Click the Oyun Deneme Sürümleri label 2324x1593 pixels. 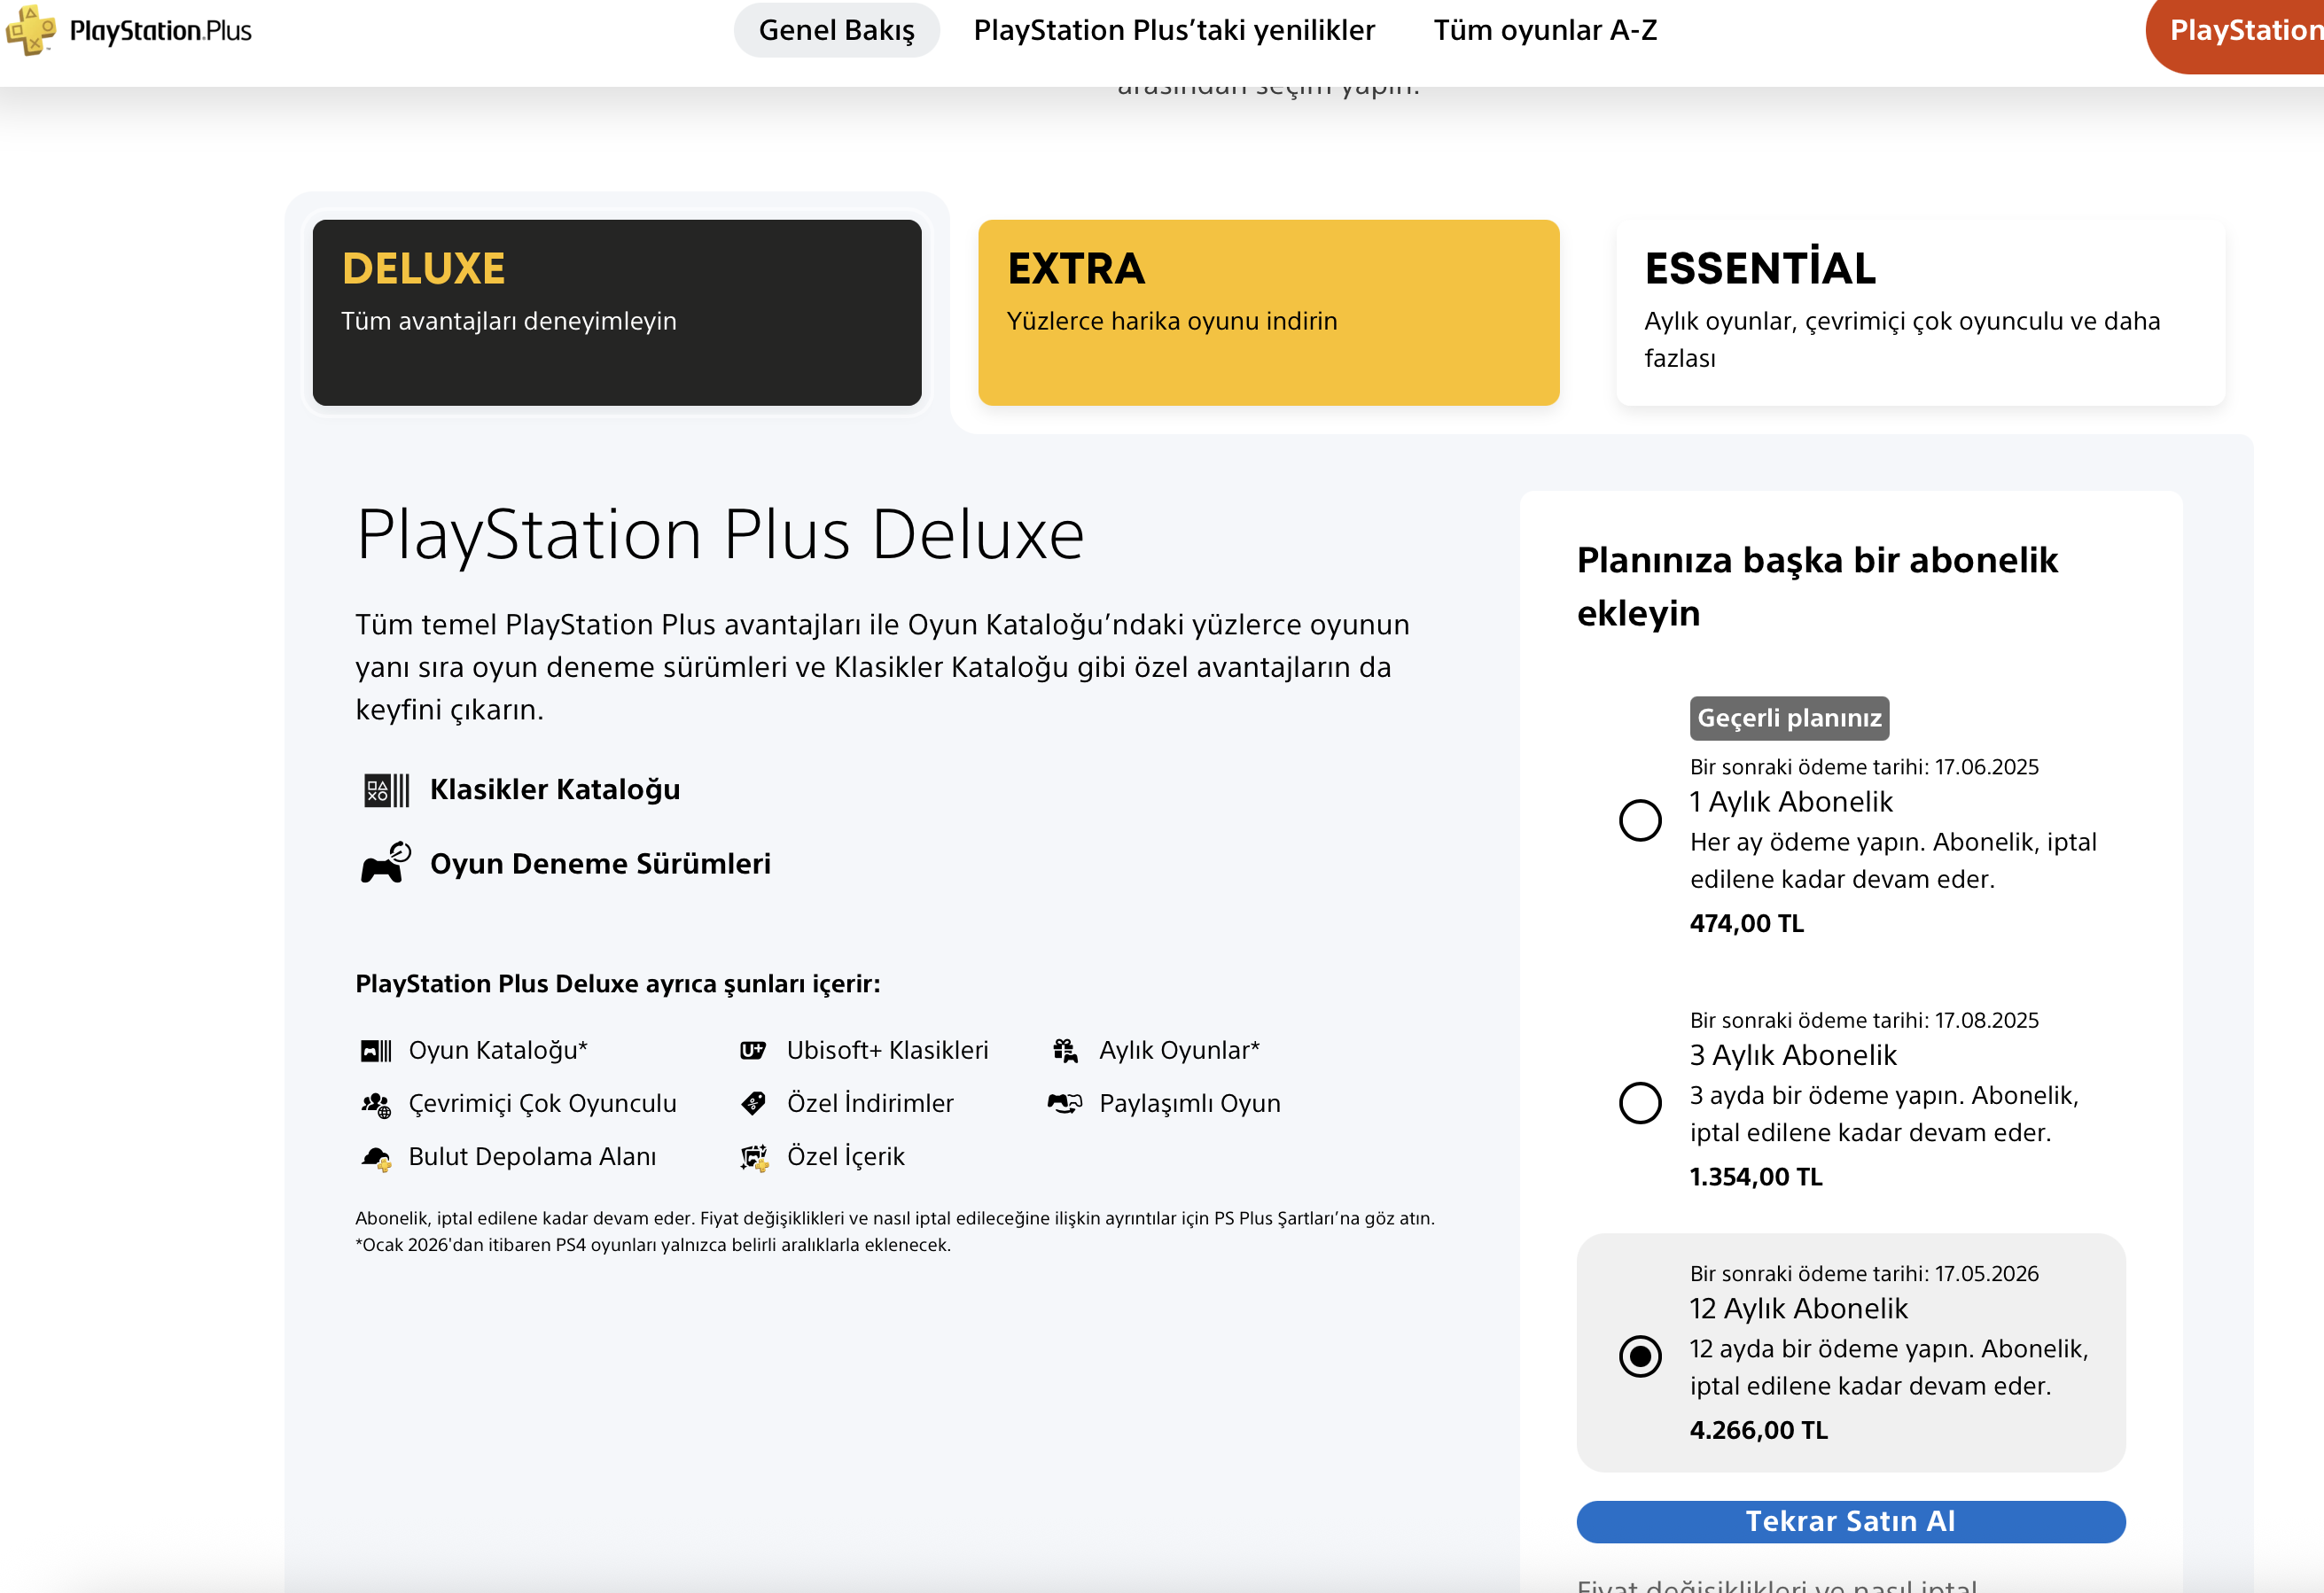600,864
